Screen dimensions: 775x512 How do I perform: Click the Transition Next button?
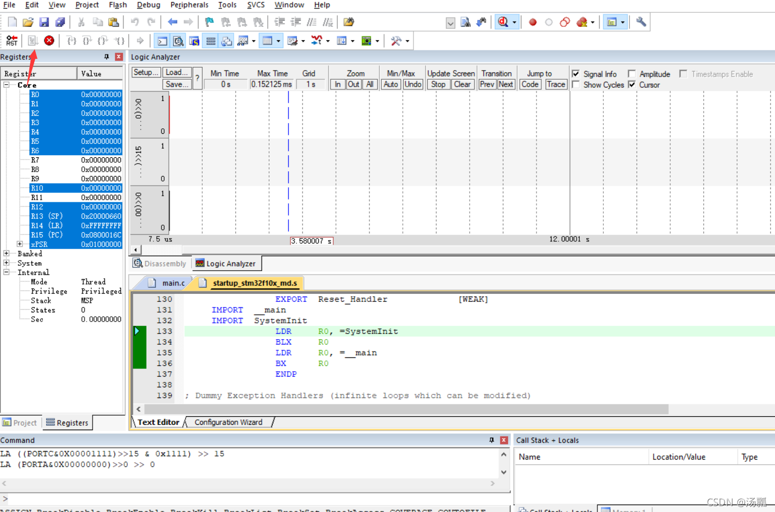pyautogui.click(x=506, y=85)
